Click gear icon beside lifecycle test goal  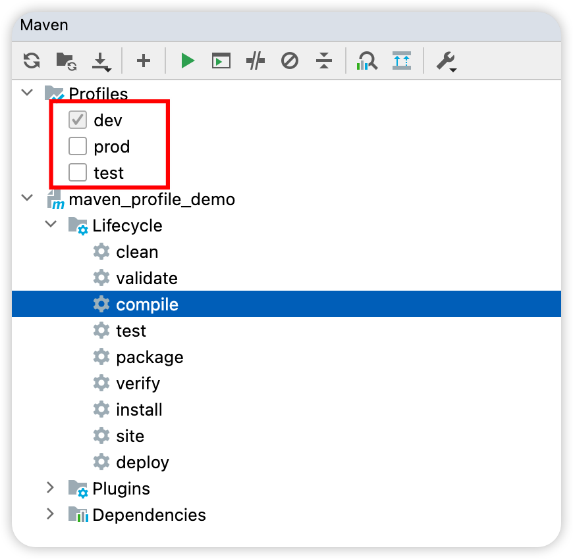click(x=101, y=331)
